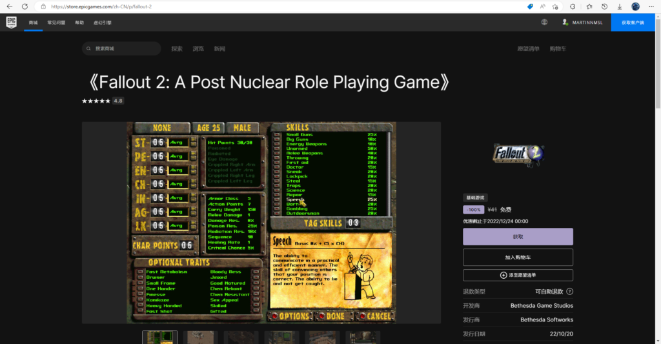661x344 pixels.
Task: Click the browser Extensions puzzle icon
Action: pos(573,6)
